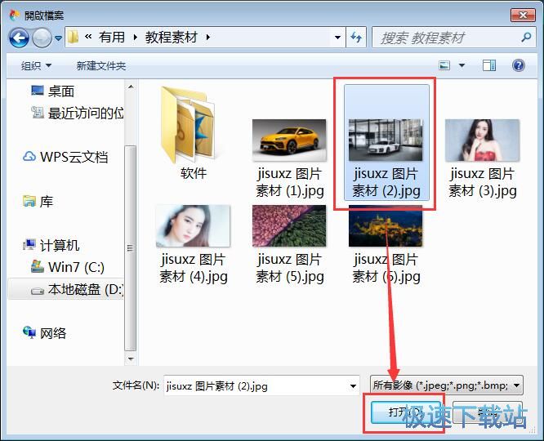
Task: Toggle the preview pane icon
Action: click(489, 65)
